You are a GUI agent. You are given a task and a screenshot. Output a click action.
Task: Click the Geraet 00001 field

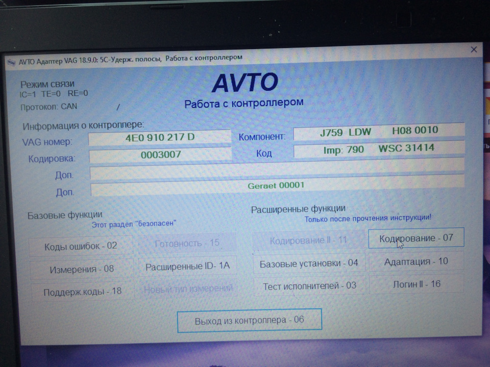278,186
